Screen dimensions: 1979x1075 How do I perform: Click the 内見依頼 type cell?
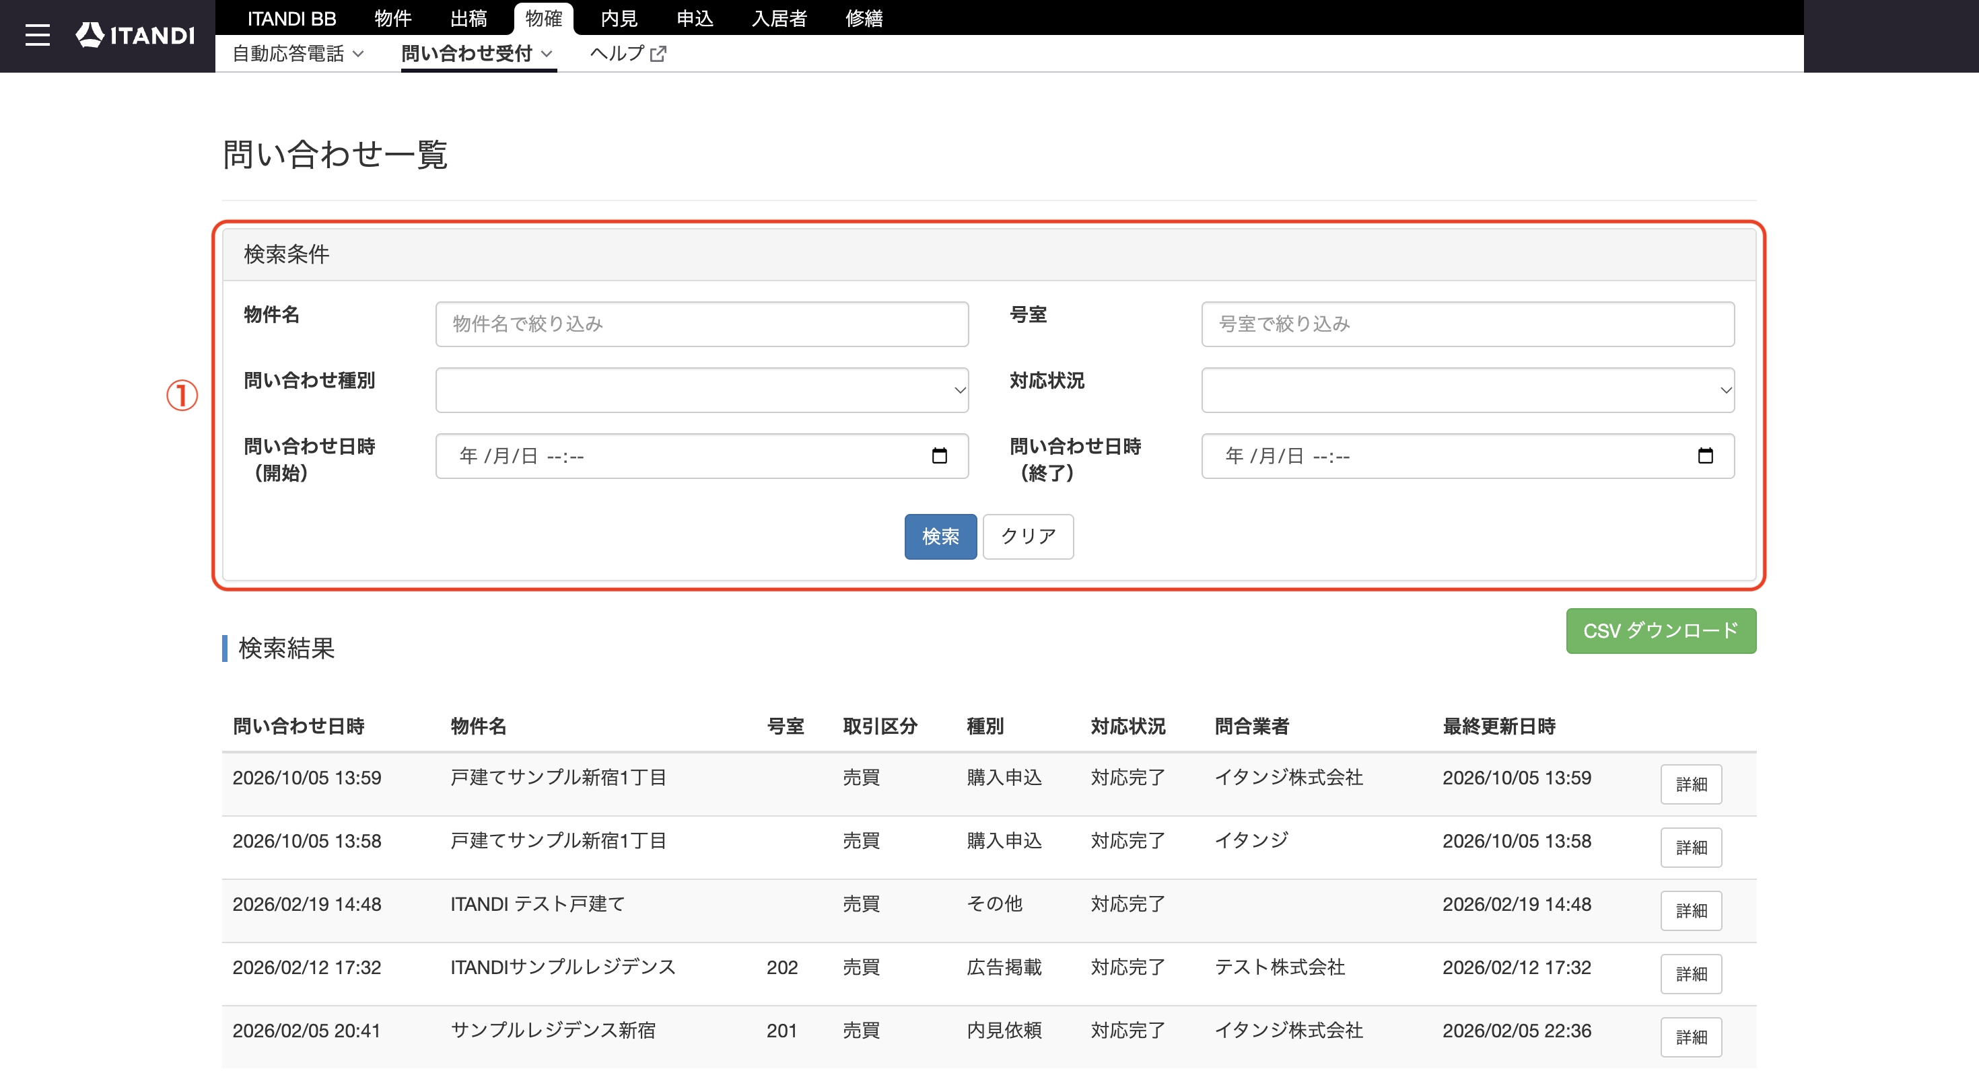click(x=1004, y=1031)
